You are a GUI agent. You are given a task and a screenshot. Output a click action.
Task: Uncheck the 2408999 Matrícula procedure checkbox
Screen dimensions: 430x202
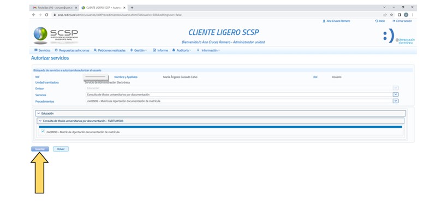(43, 132)
